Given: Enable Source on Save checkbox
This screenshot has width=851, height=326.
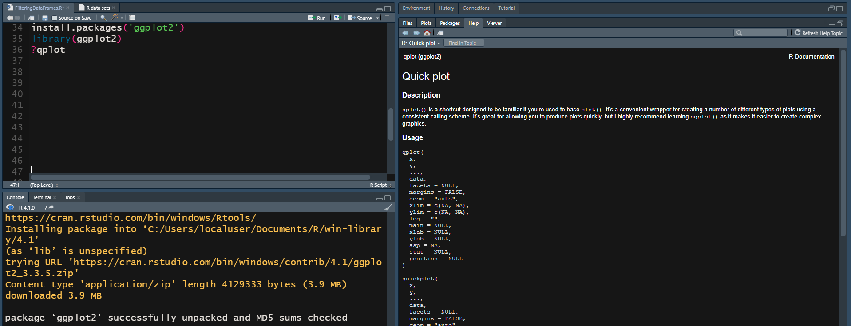Looking at the screenshot, I should click(x=55, y=18).
